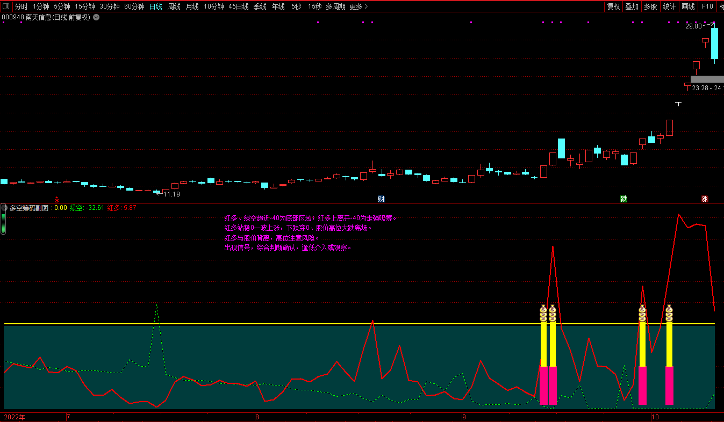Click the 统计 statistics button
Viewport: 724px width, 422px height.
pyautogui.click(x=669, y=6)
